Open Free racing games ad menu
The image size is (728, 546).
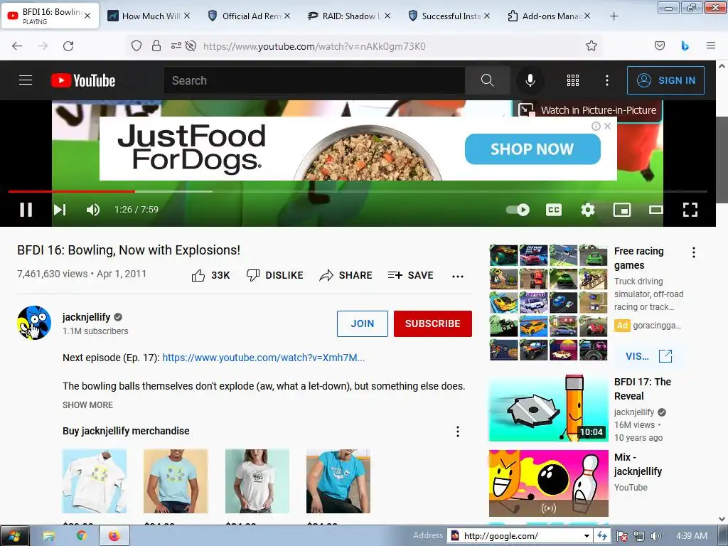[694, 252]
